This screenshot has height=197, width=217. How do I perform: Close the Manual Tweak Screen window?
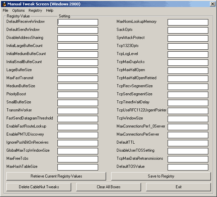tap(212, 4)
